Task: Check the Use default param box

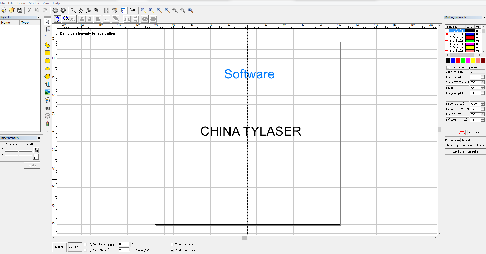Action: pyautogui.click(x=448, y=67)
